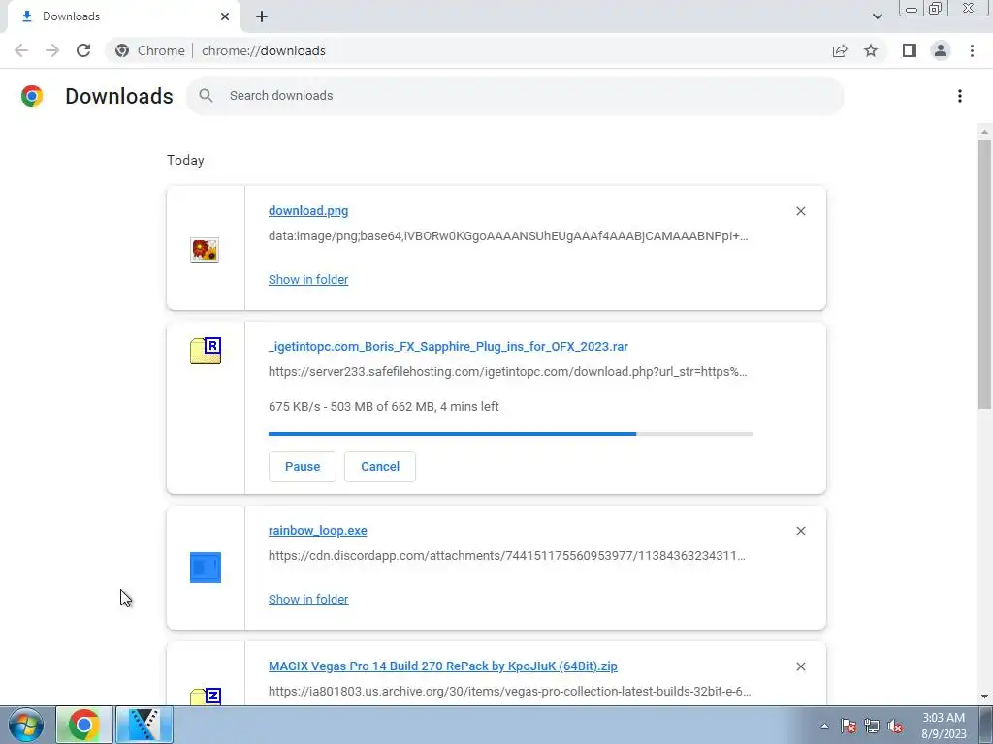Click the scrollbar up arrow

click(983, 132)
